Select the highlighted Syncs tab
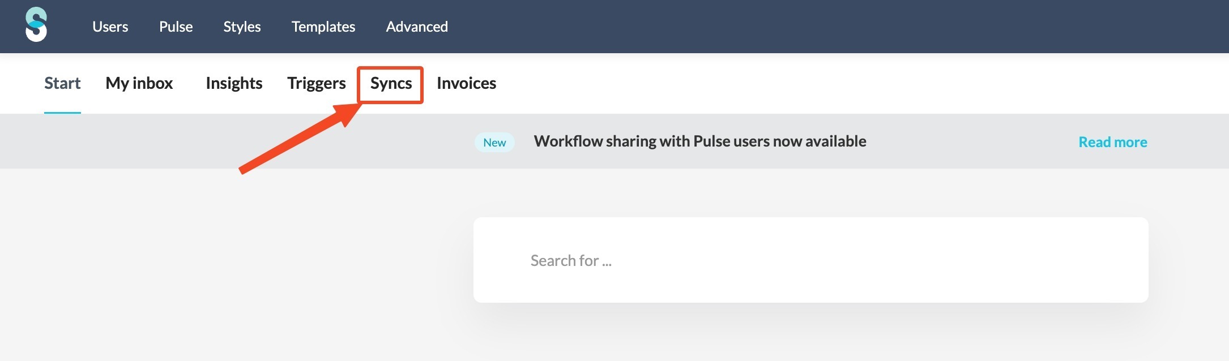The height and width of the screenshot is (361, 1229). [x=391, y=83]
